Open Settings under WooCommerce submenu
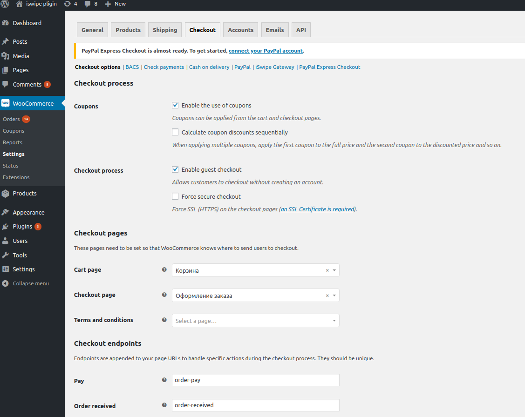Image resolution: width=525 pixels, height=417 pixels. 14,154
